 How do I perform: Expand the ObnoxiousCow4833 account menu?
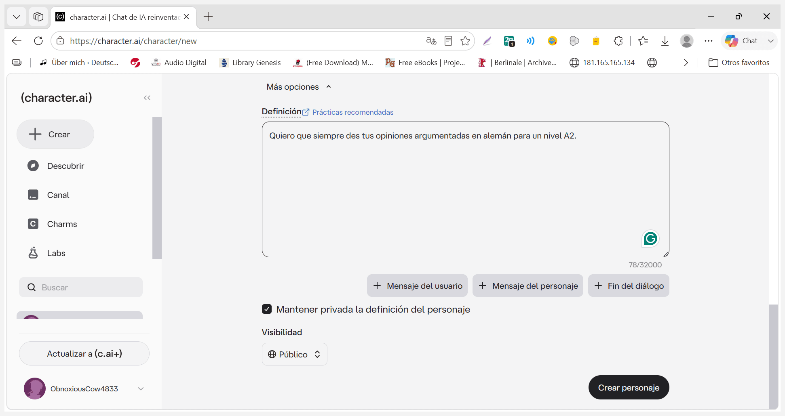[x=141, y=389]
